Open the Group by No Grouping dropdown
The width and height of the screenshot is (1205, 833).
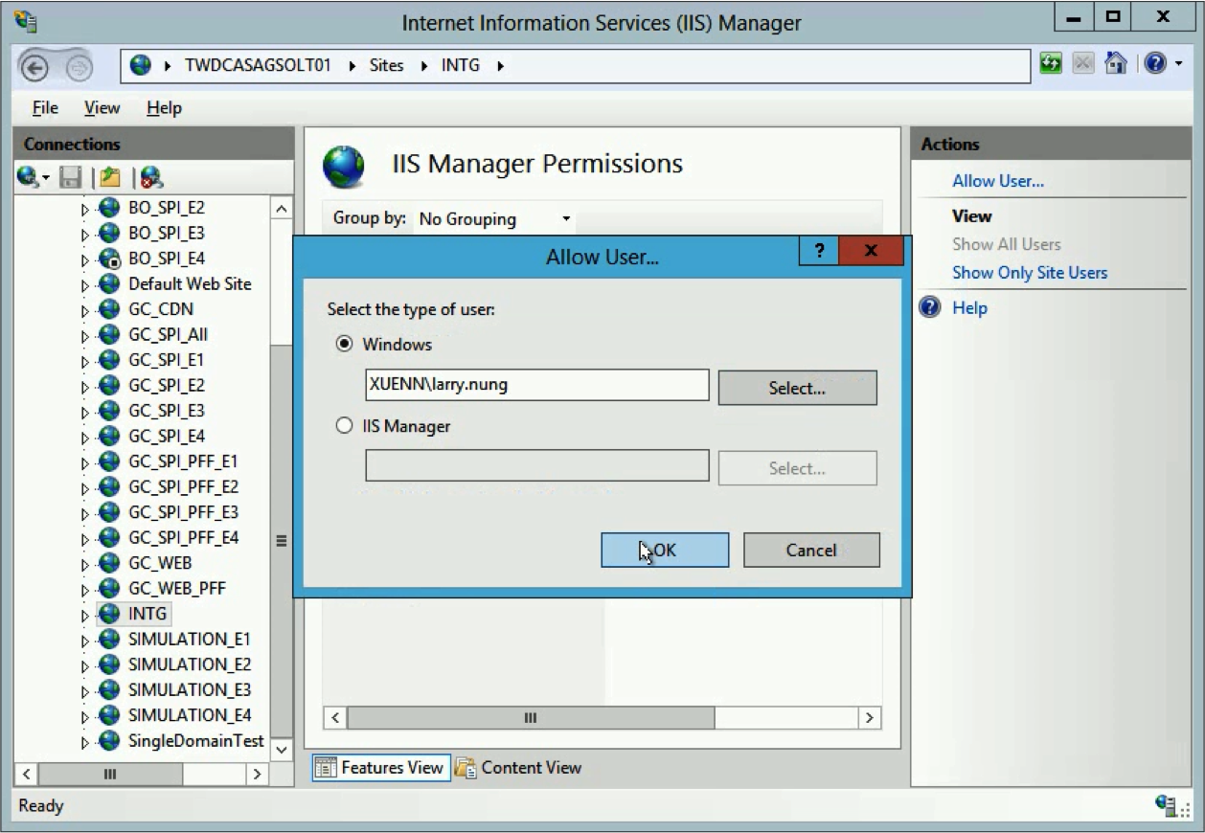pos(495,219)
